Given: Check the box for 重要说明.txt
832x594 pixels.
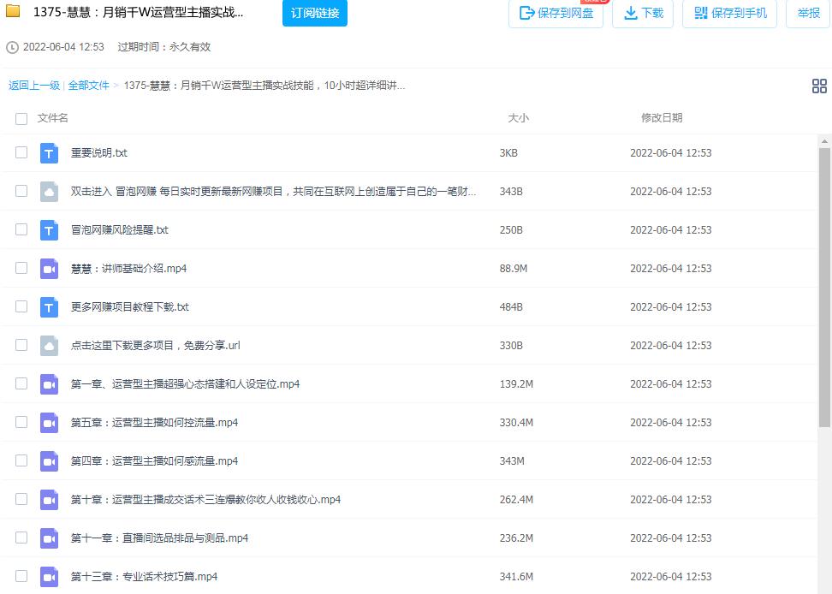Looking at the screenshot, I should tap(21, 153).
